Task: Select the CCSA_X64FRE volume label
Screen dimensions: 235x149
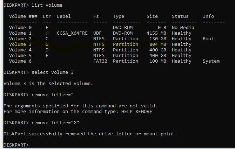Action: point(72,33)
